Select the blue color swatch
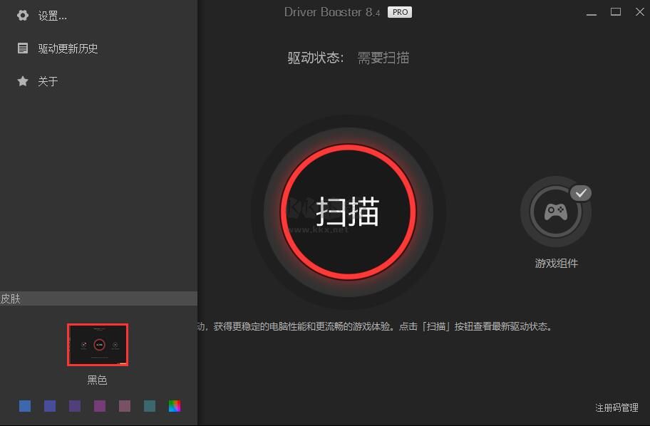650x426 pixels. pos(26,405)
